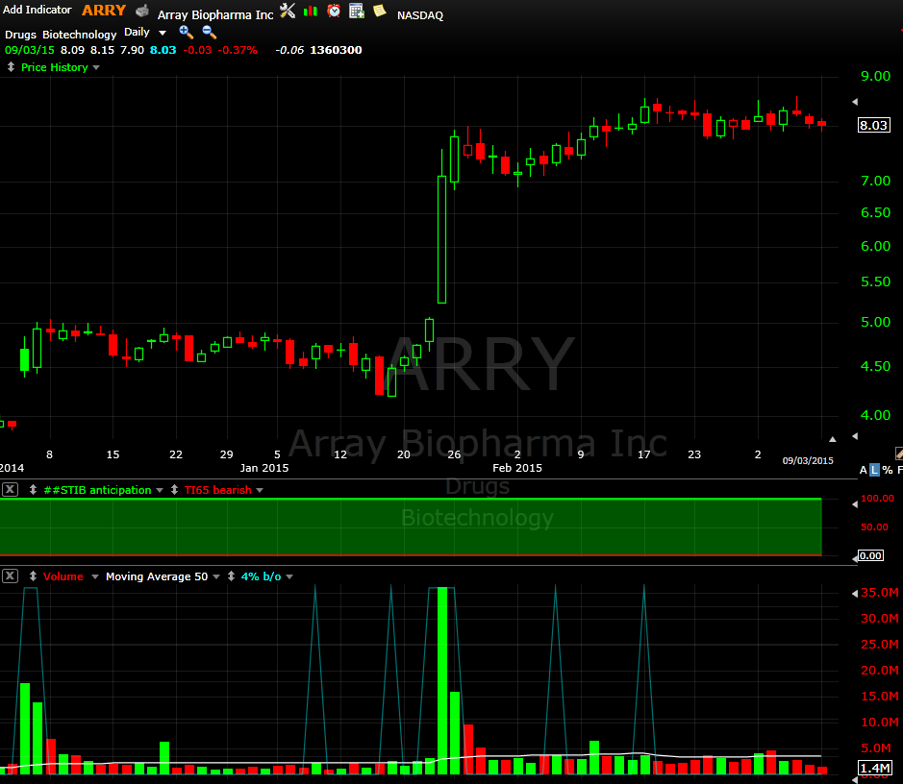
Task: Click the 4% b/o indicator label
Action: 261,576
